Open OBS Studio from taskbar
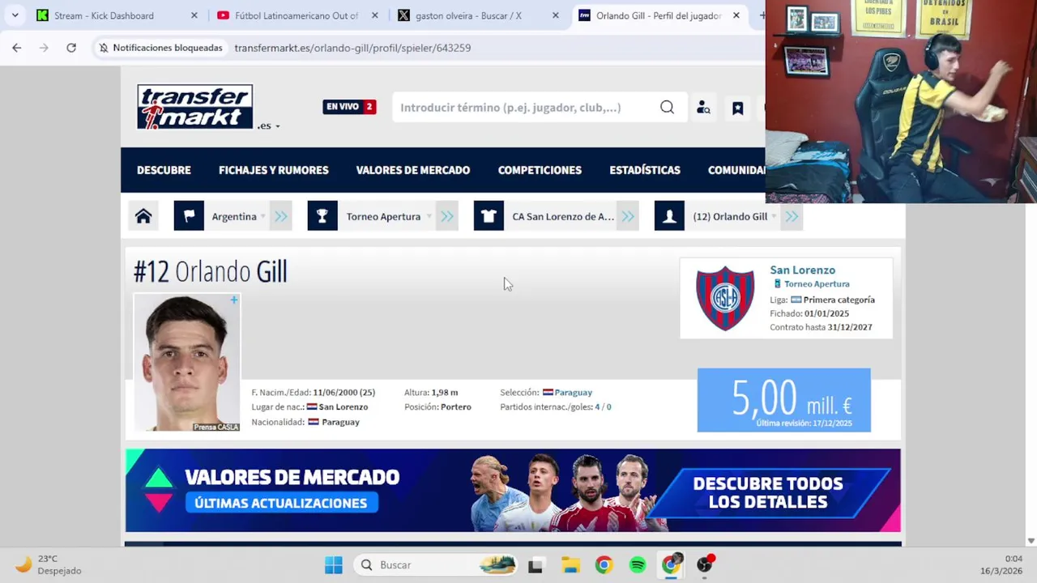Image resolution: width=1037 pixels, height=583 pixels. (706, 564)
